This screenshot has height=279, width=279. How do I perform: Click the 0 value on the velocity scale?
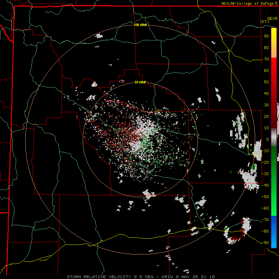(268, 139)
